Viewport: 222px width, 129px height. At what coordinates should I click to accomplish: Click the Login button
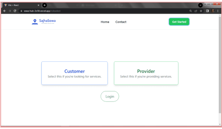pos(110,97)
